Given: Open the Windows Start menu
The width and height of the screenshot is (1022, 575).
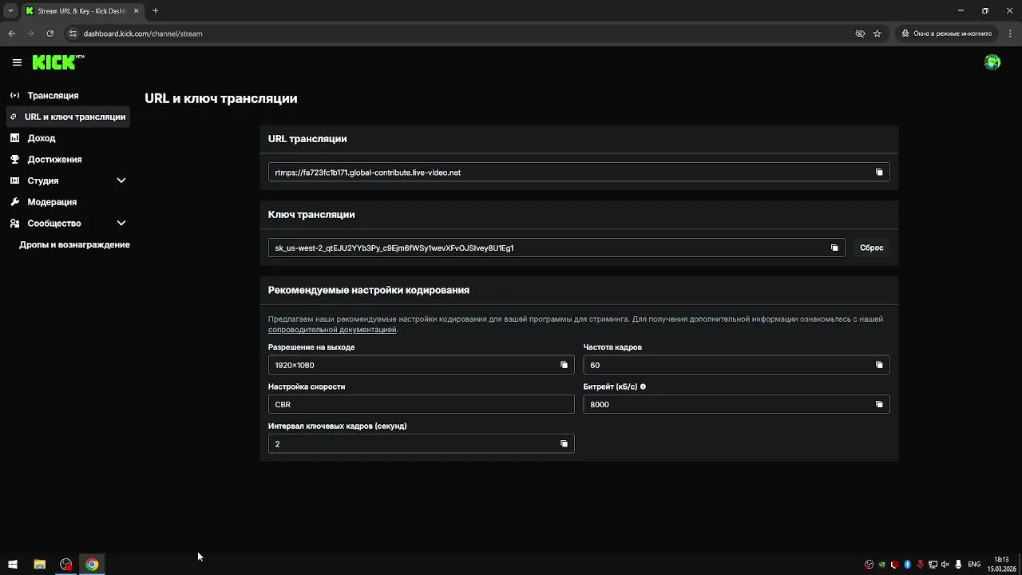Looking at the screenshot, I should pyautogui.click(x=13, y=565).
